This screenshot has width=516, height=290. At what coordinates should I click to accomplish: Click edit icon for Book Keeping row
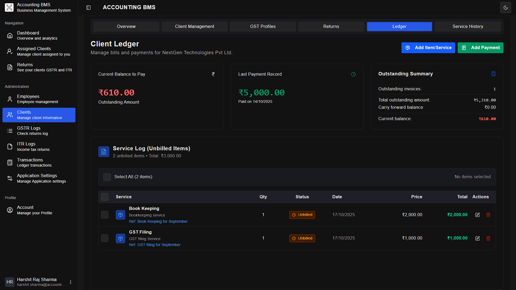477,215
